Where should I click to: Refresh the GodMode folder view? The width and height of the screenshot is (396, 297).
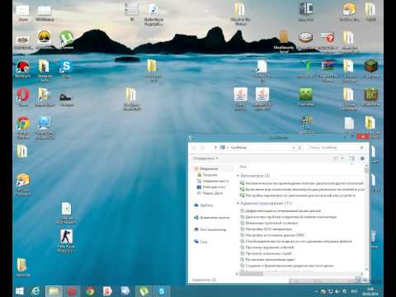point(299,148)
